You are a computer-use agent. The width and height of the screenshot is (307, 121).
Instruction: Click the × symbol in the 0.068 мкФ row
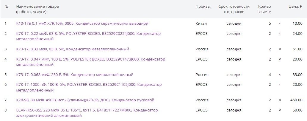(280, 75)
